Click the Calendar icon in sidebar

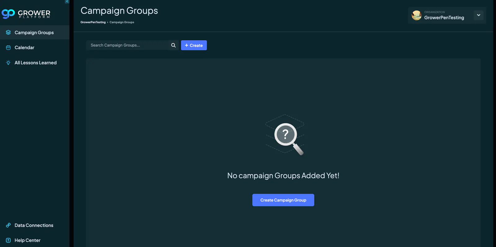pos(8,48)
